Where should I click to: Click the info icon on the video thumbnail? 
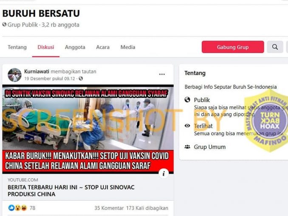pos(164,173)
